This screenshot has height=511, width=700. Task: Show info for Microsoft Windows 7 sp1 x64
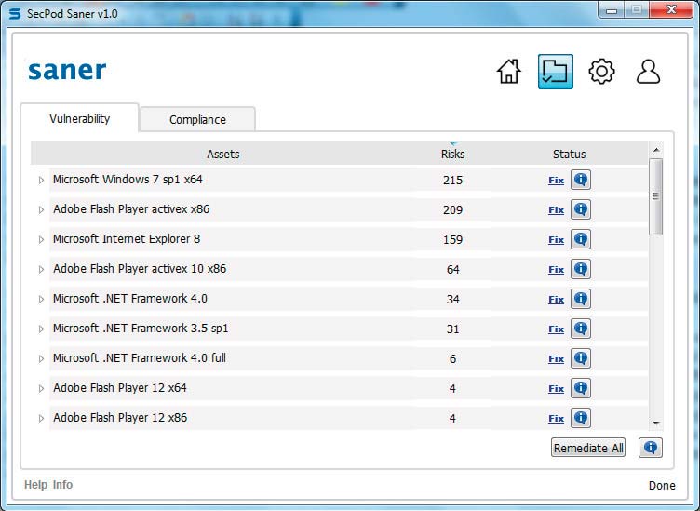(x=580, y=180)
